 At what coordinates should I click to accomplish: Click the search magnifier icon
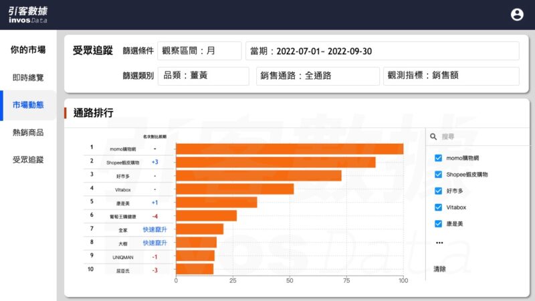[434, 136]
